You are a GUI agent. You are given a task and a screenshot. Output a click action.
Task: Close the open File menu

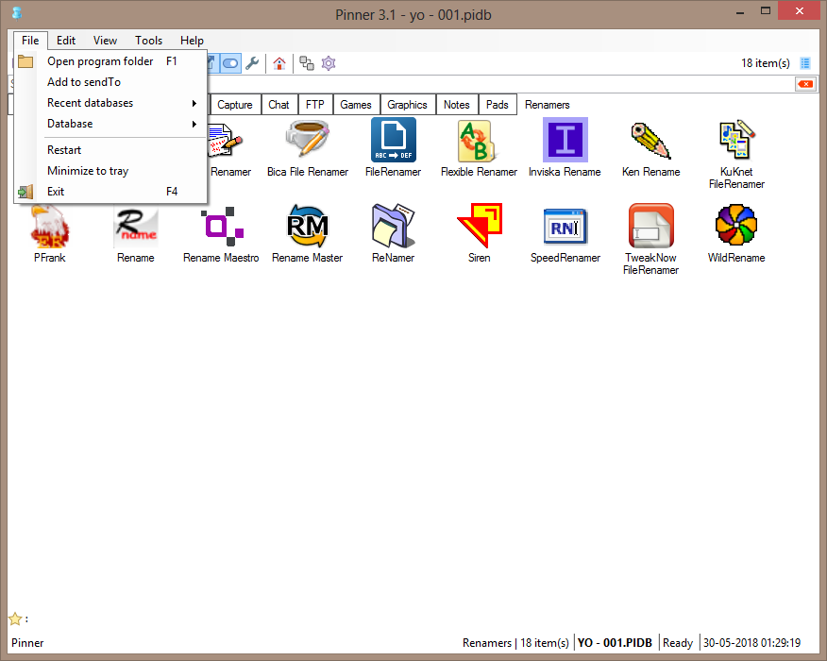point(30,41)
